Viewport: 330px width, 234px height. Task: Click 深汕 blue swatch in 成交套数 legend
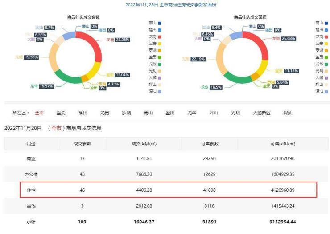point(159,91)
